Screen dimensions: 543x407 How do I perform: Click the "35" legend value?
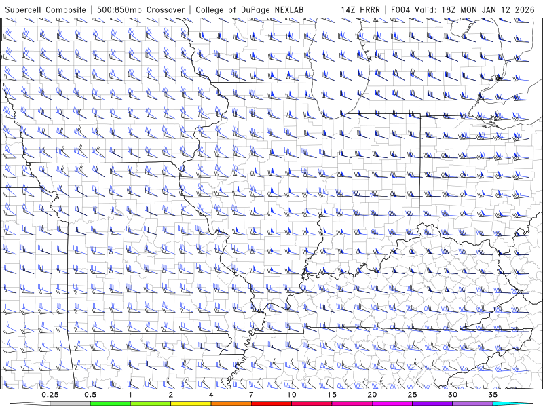pos(493,395)
